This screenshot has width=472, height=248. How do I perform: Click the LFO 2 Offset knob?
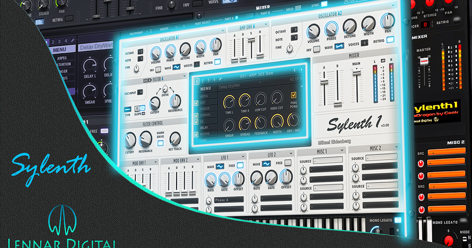286,177
